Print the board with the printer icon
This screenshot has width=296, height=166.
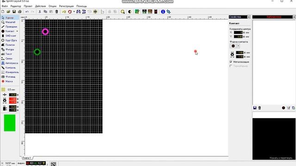pyautogui.click(x=19, y=12)
